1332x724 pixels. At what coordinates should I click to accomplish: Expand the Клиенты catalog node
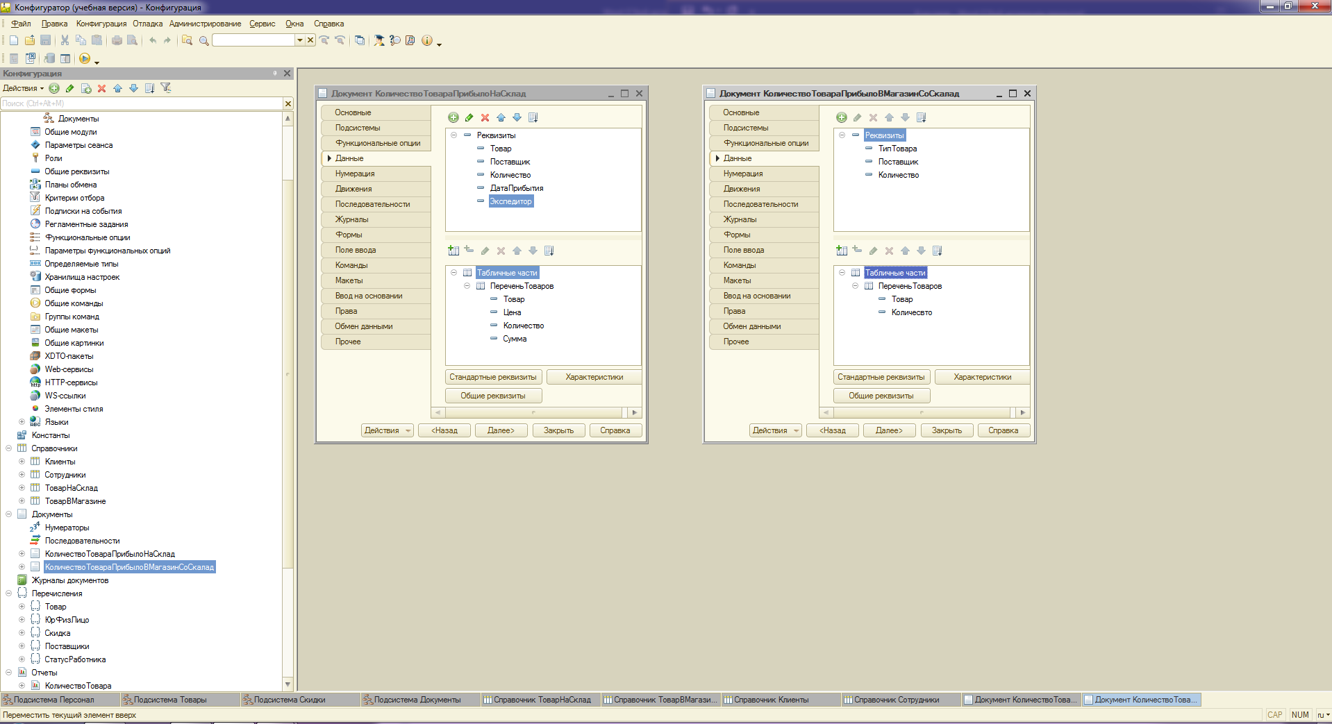click(x=22, y=462)
